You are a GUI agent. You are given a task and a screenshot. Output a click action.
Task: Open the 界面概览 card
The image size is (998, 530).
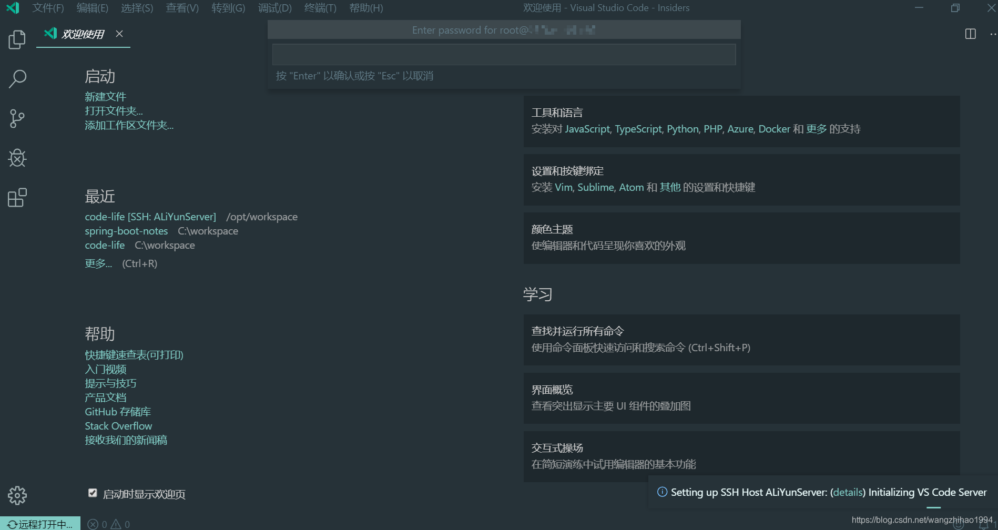(741, 398)
